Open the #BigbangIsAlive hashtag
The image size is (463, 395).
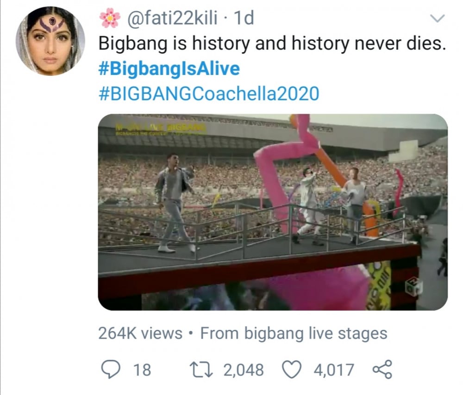coord(169,69)
